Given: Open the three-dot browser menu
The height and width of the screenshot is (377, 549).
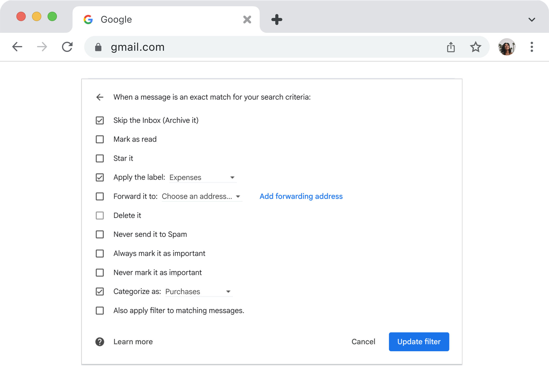Looking at the screenshot, I should coord(532,47).
